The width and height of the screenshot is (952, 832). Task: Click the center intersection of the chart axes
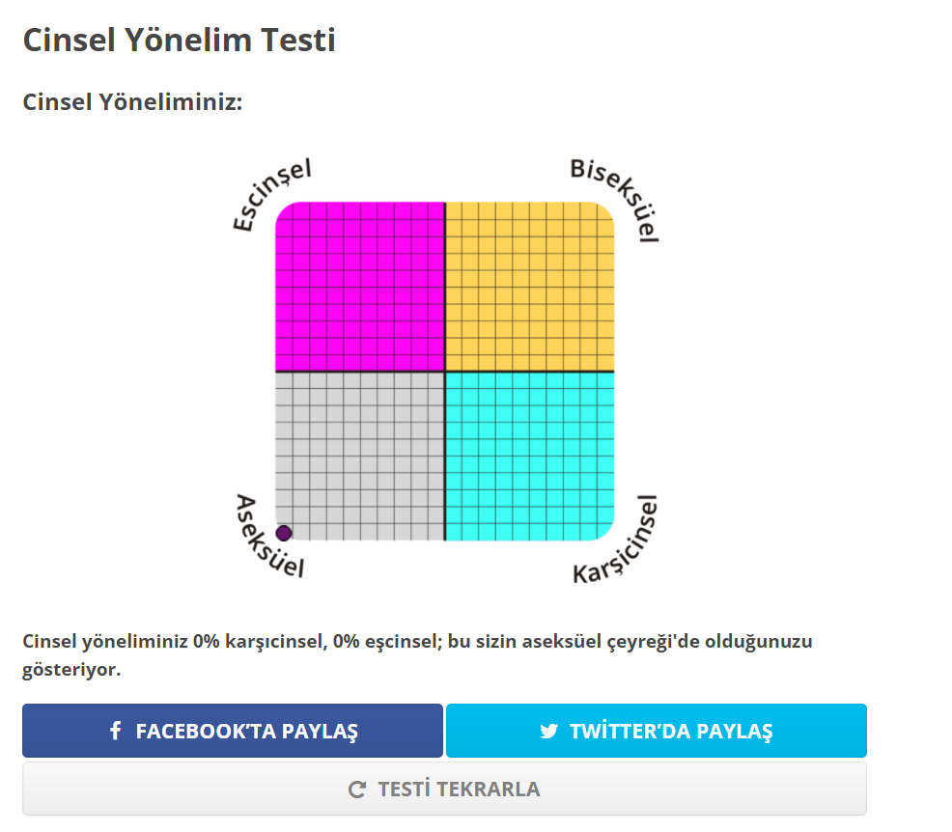[445, 372]
